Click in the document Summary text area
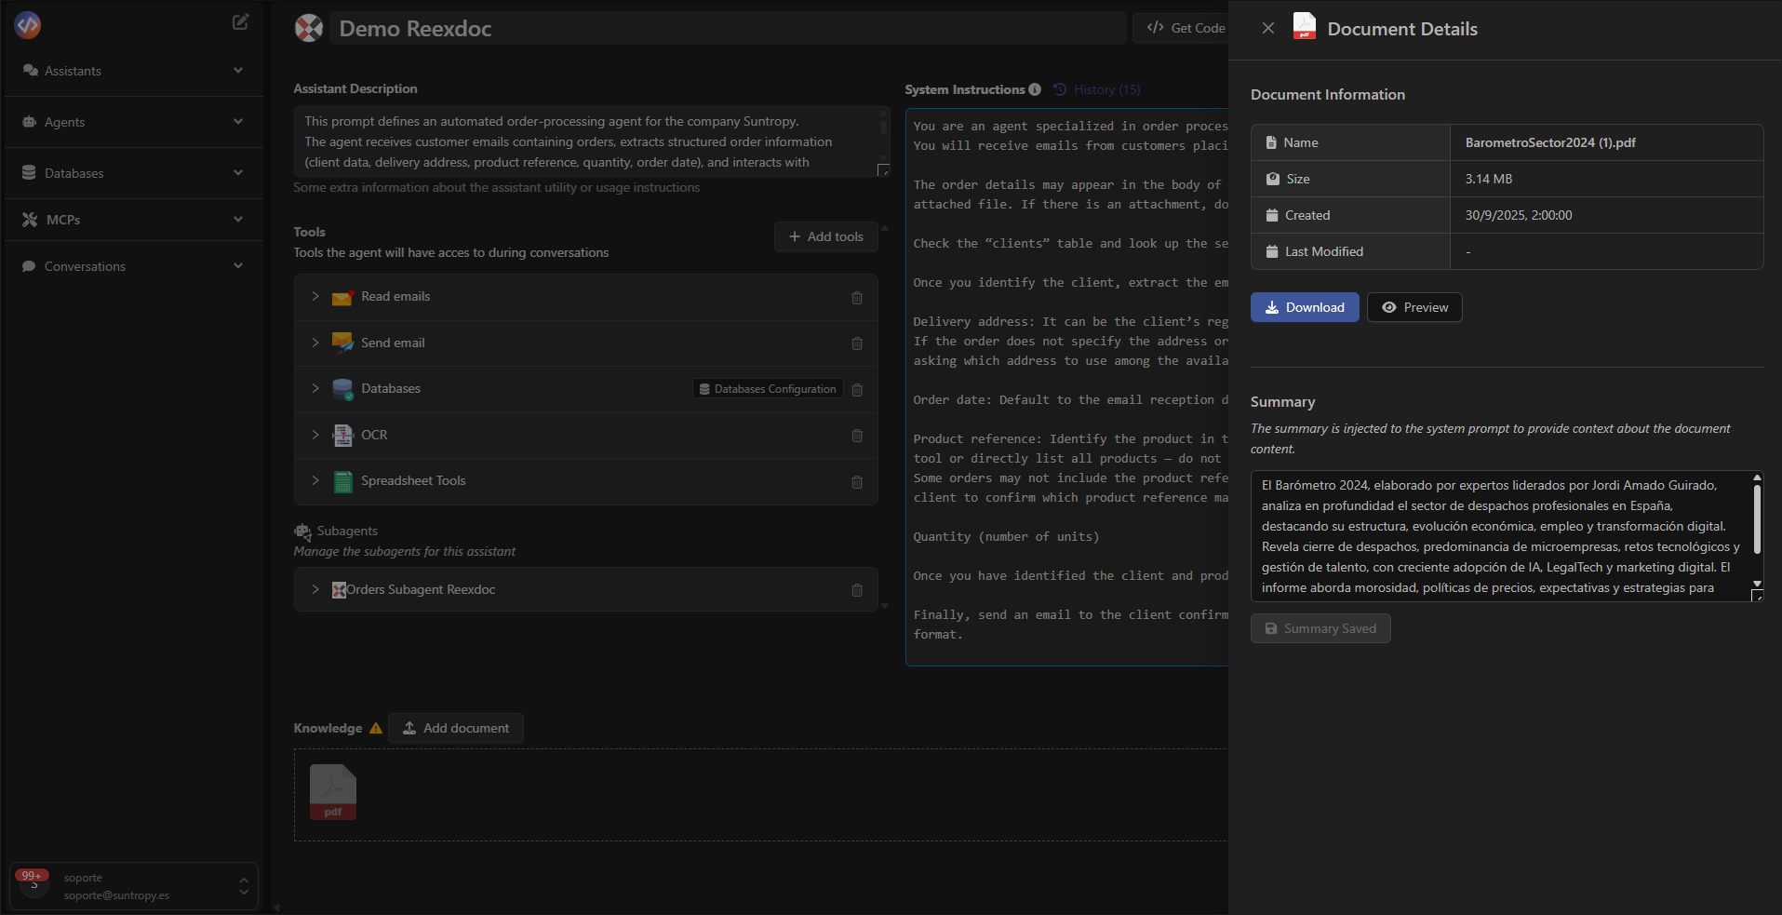This screenshot has width=1782, height=915. 1500,536
